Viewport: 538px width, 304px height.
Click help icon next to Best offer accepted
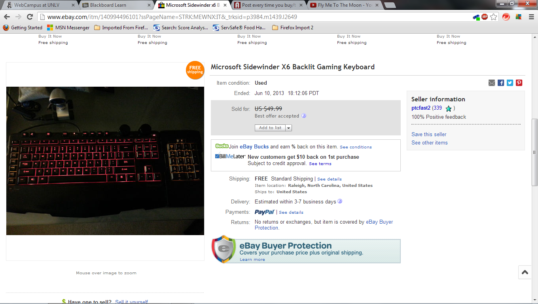coord(304,116)
